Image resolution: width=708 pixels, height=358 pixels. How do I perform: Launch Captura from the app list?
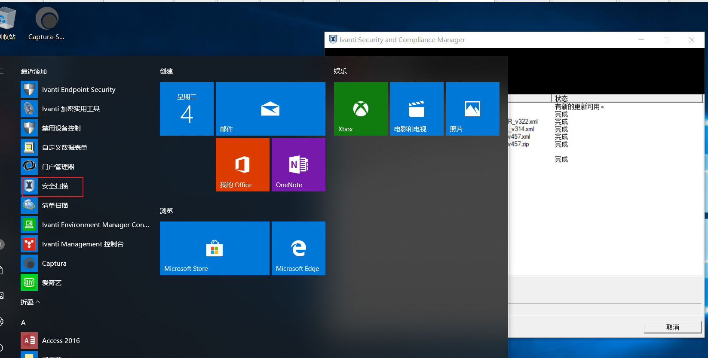[54, 264]
